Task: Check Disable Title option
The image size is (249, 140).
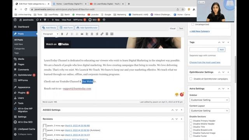Action: coord(191,127)
